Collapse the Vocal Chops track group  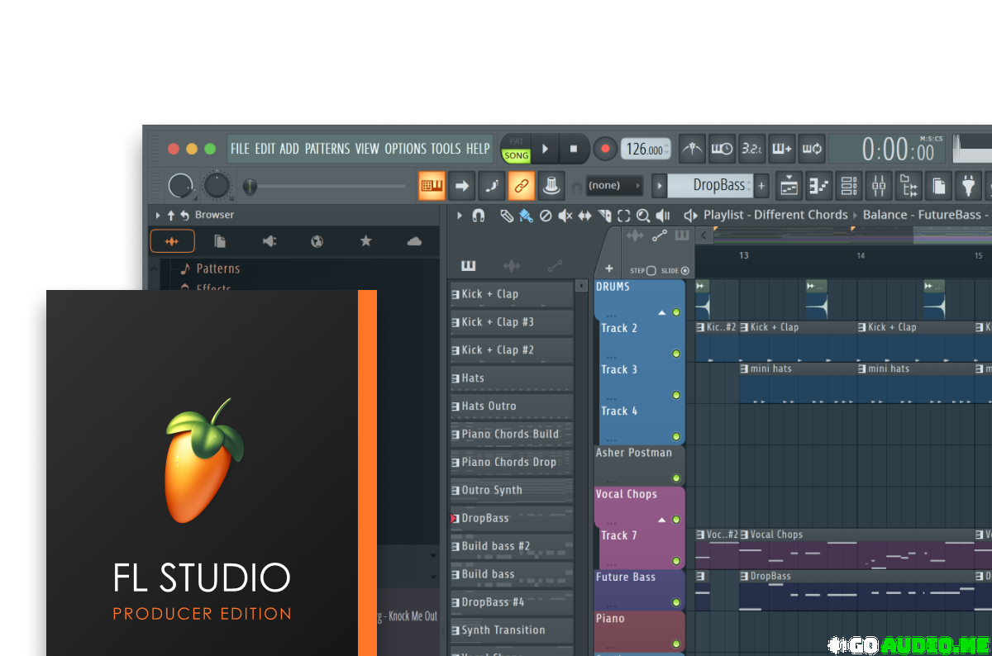pos(661,521)
